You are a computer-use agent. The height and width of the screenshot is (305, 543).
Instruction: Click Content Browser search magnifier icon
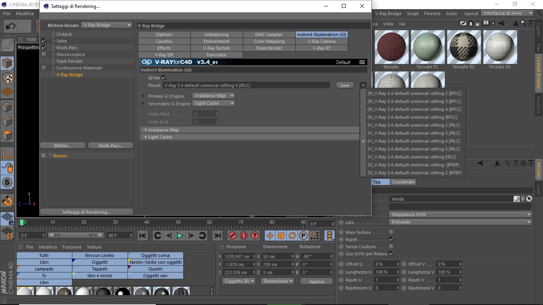point(523,24)
